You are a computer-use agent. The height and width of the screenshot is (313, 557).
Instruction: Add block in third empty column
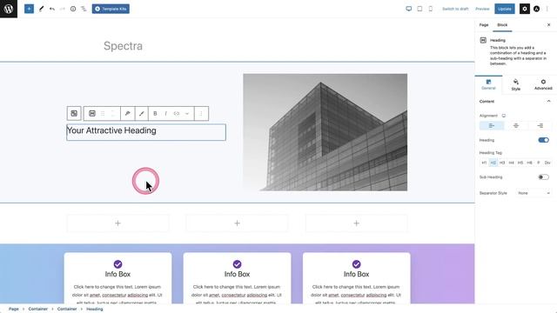(x=356, y=223)
